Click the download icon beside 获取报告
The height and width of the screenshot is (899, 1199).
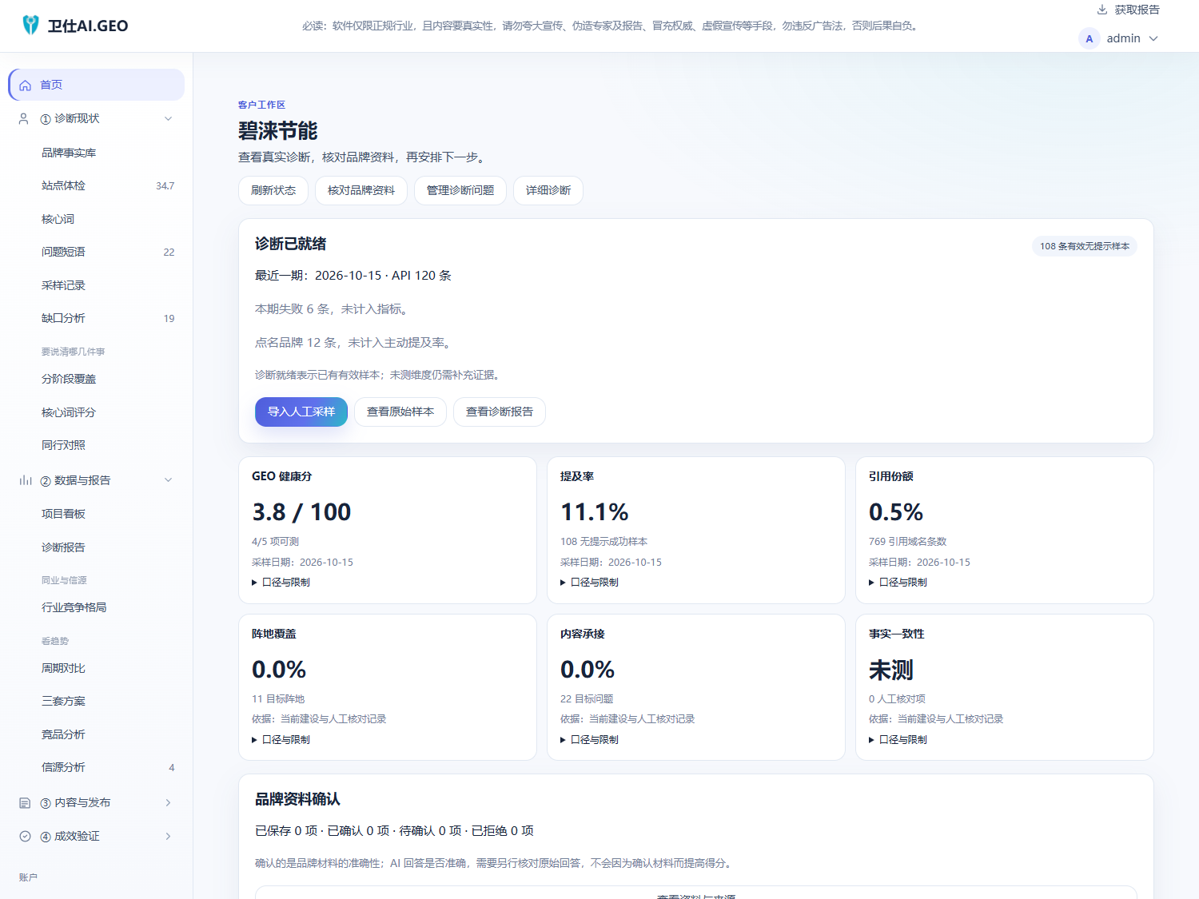tap(1102, 10)
